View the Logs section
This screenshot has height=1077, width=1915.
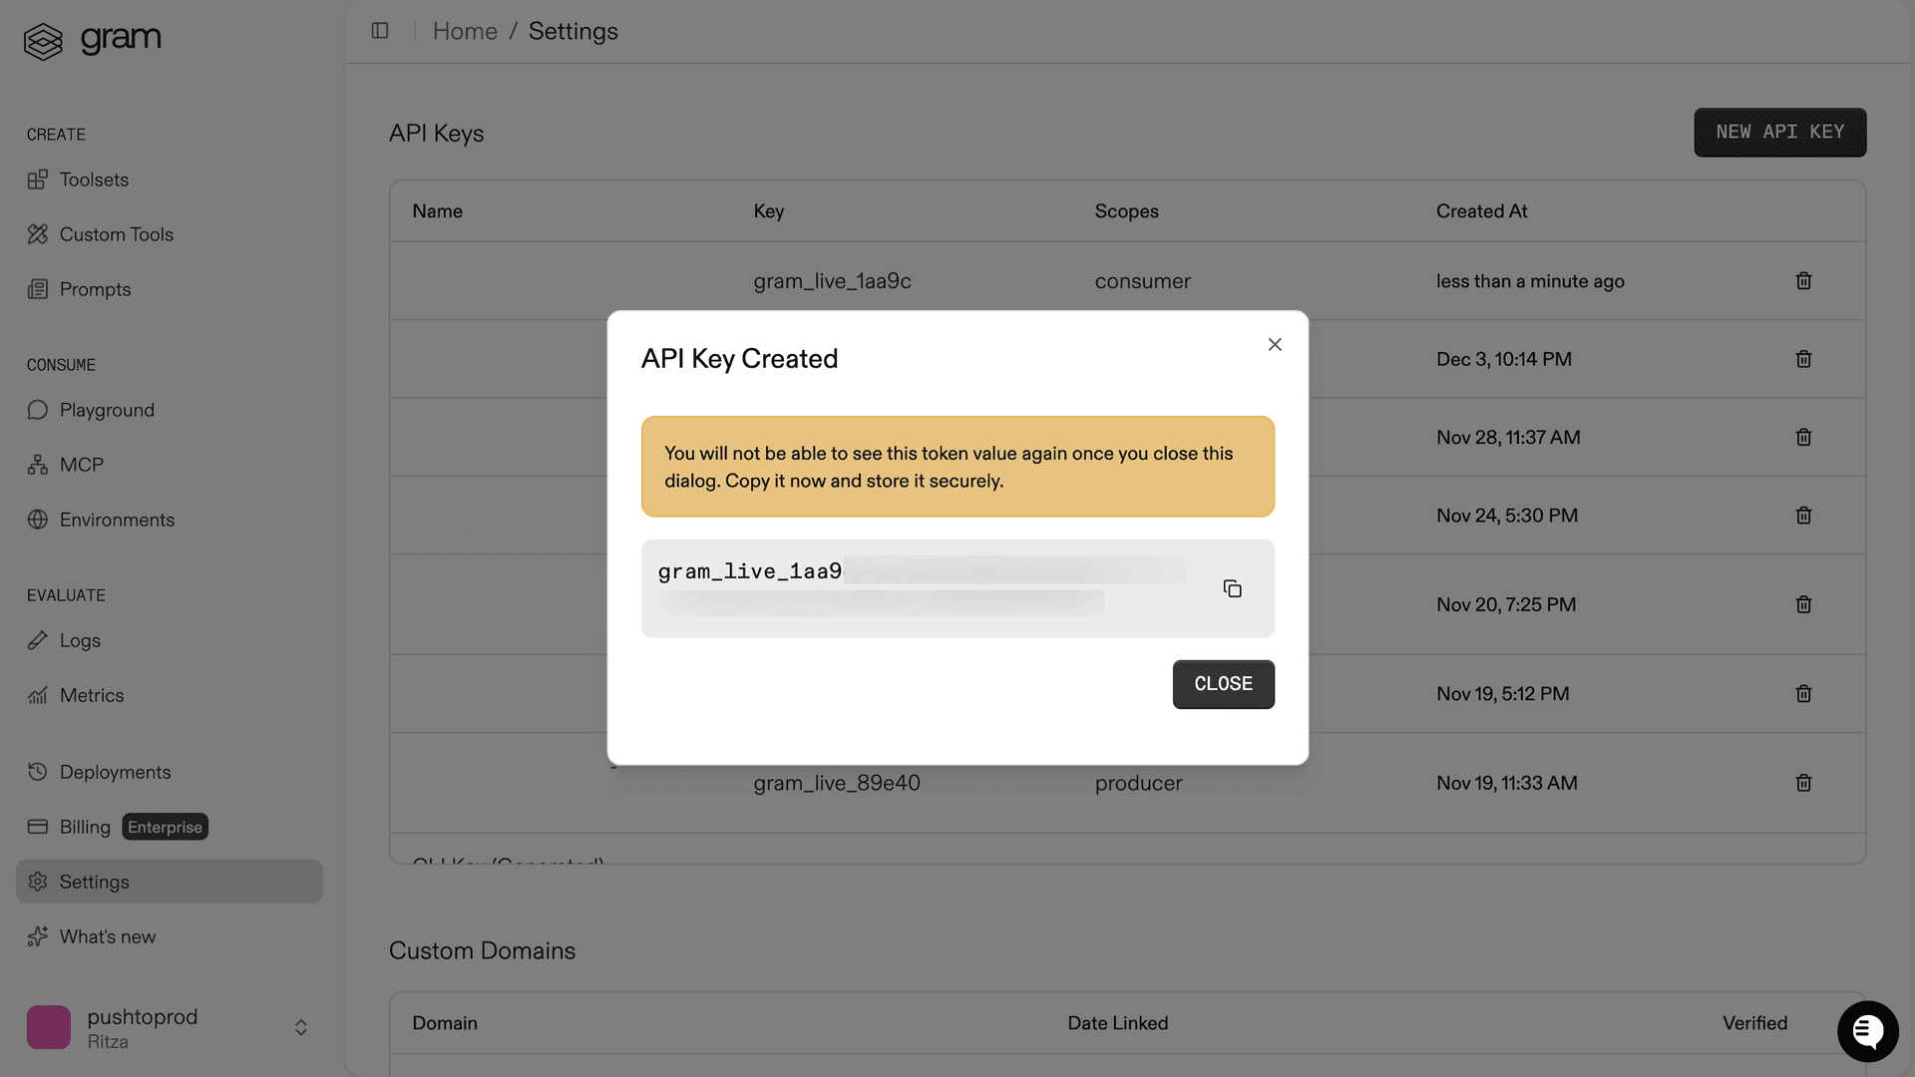[81, 640]
